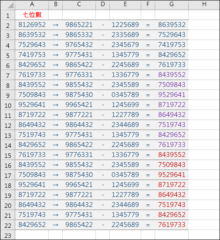Image resolution: width=220 pixels, height=240 pixels.
Task: Select row 7 header
Action: 8,75
